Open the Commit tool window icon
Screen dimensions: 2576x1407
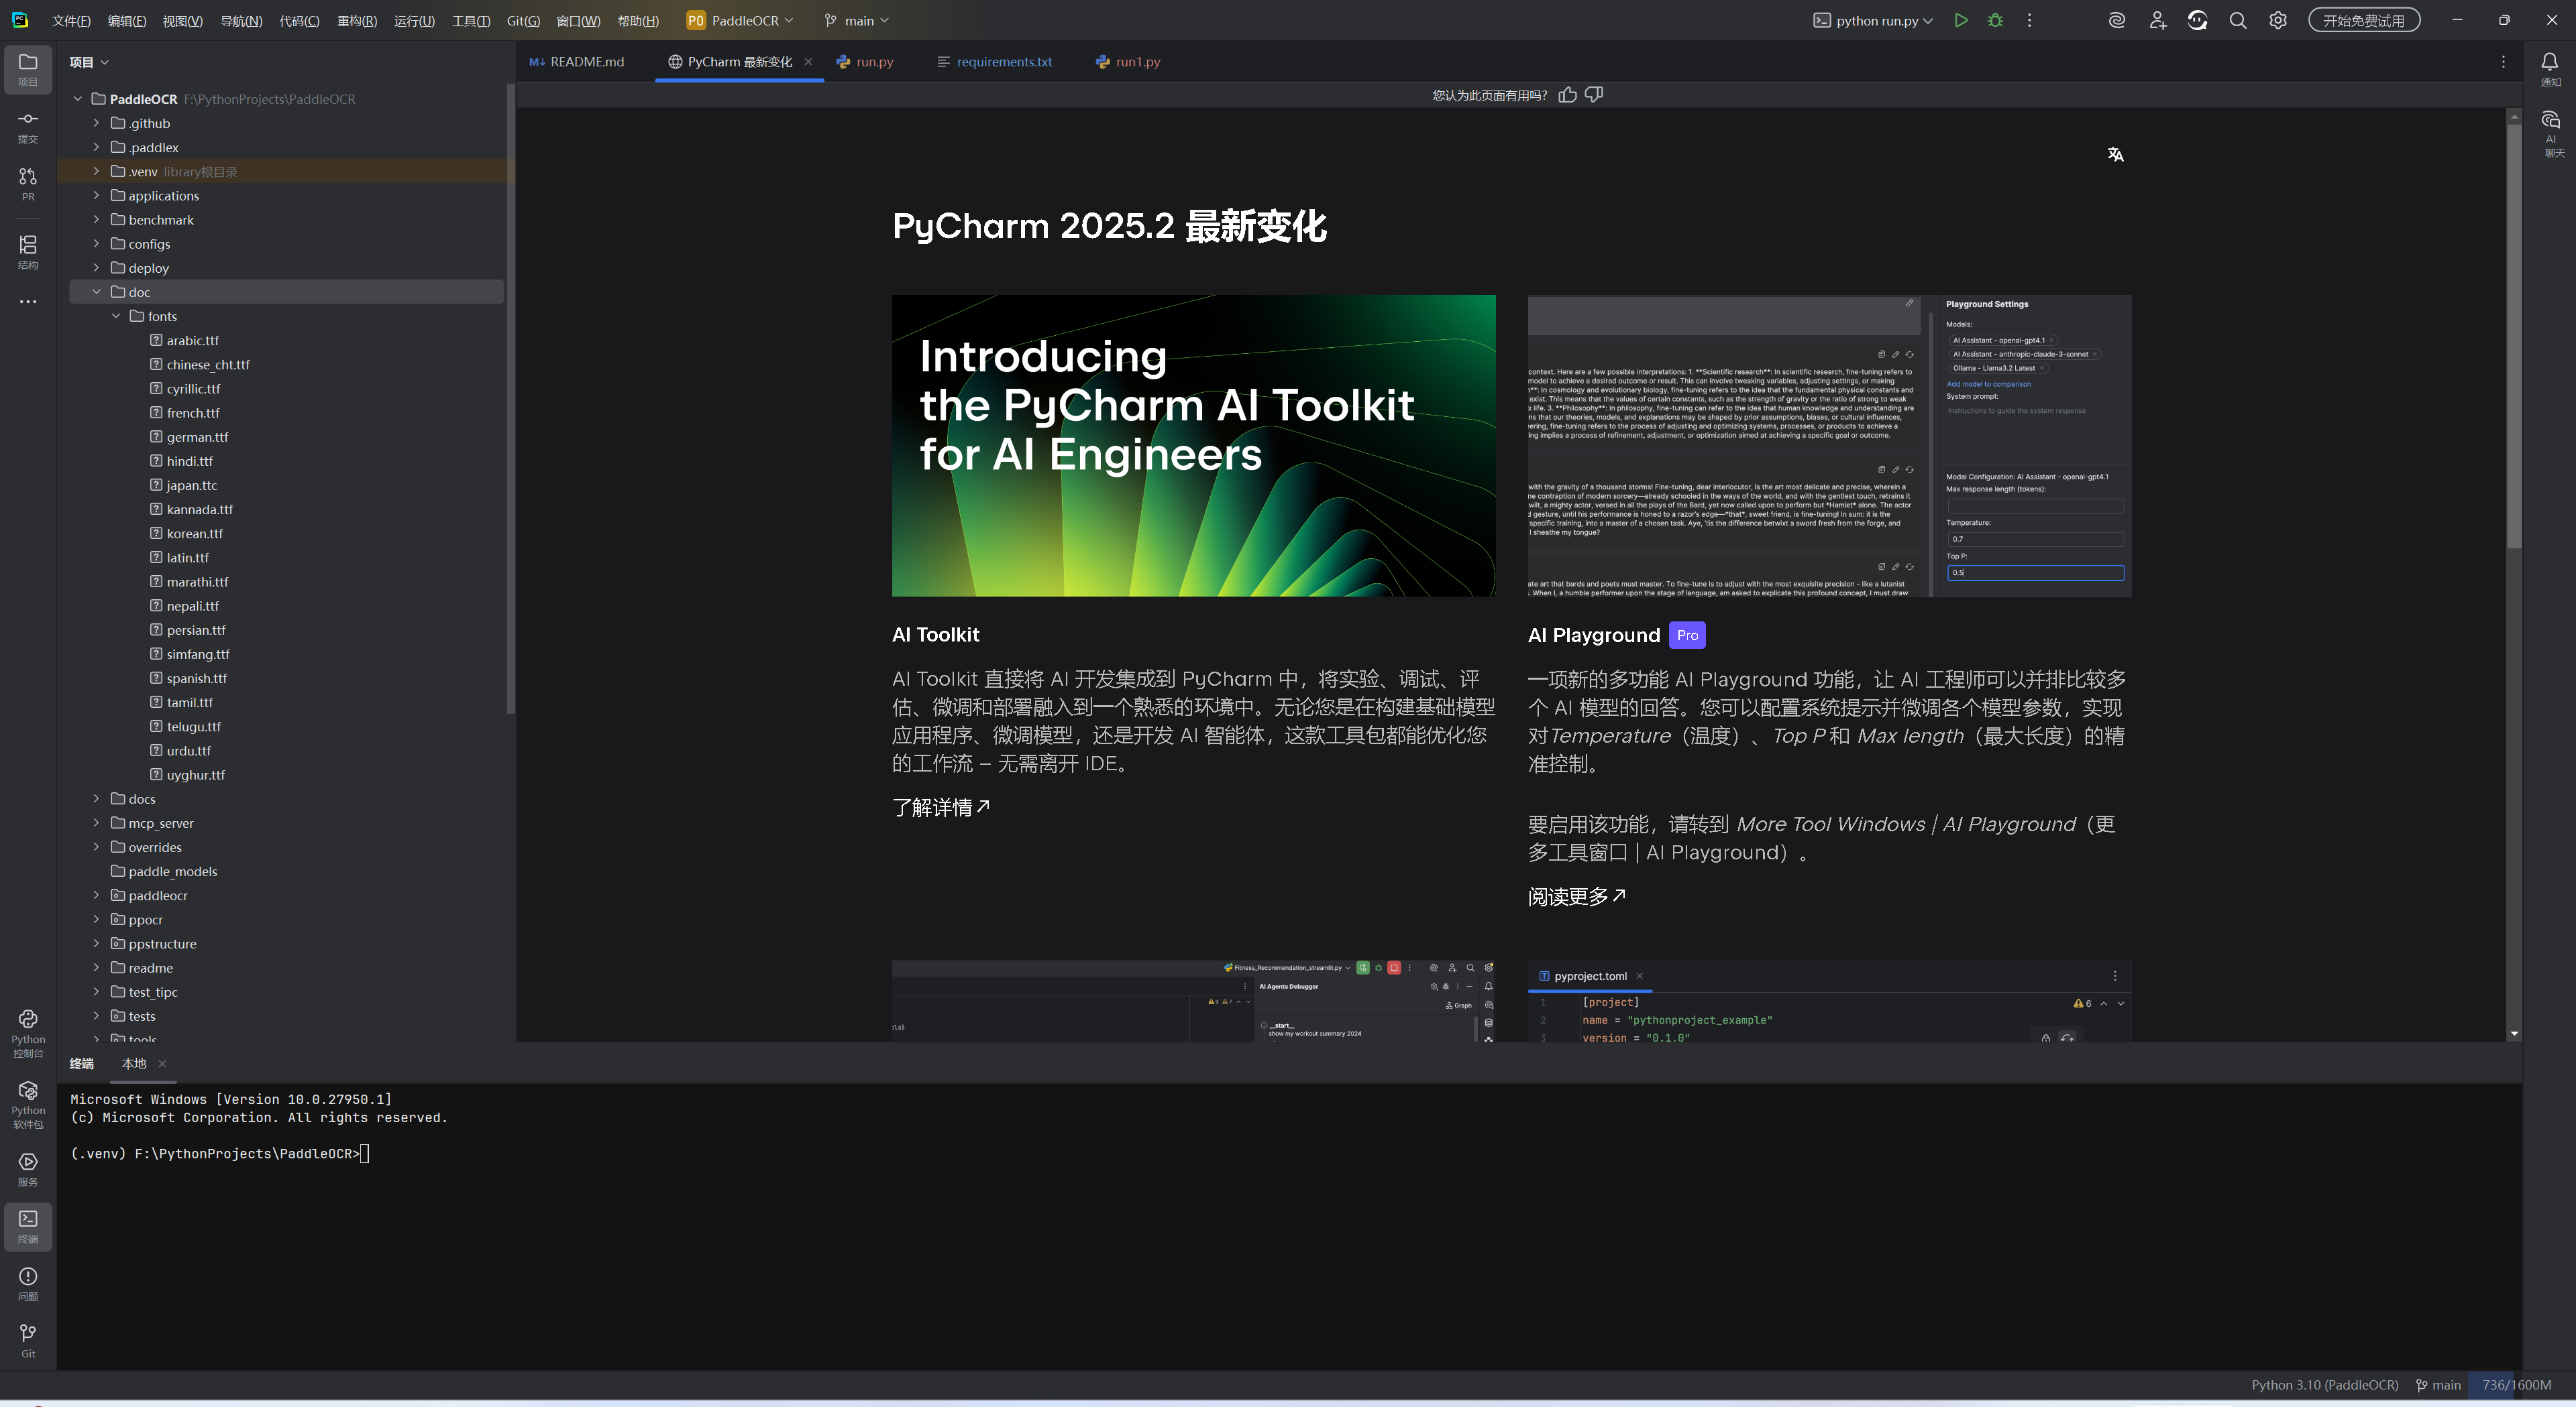28,127
